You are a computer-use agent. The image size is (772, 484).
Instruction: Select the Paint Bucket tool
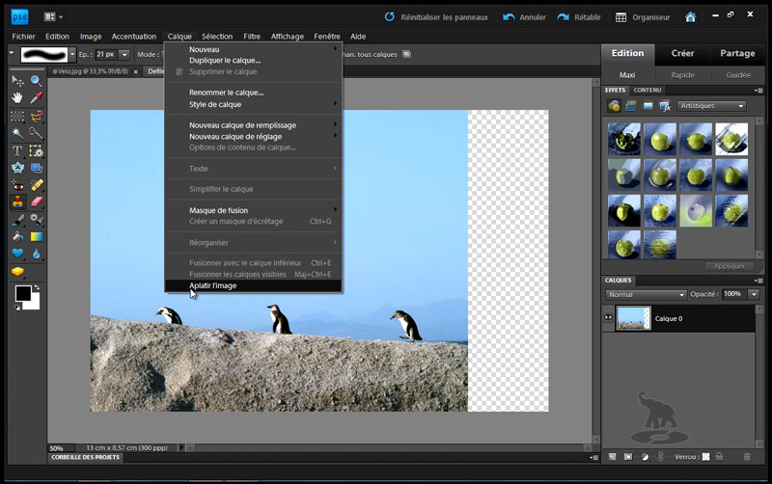tap(17, 236)
